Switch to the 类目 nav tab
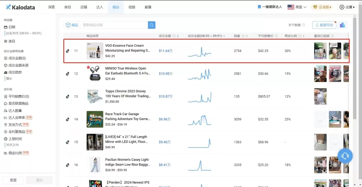362x187 pixels. pos(68,7)
